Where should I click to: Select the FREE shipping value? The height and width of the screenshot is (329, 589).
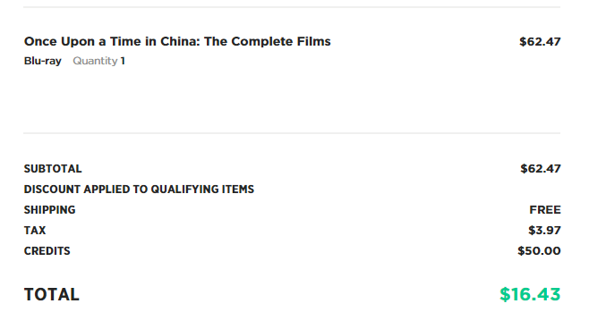tap(545, 210)
